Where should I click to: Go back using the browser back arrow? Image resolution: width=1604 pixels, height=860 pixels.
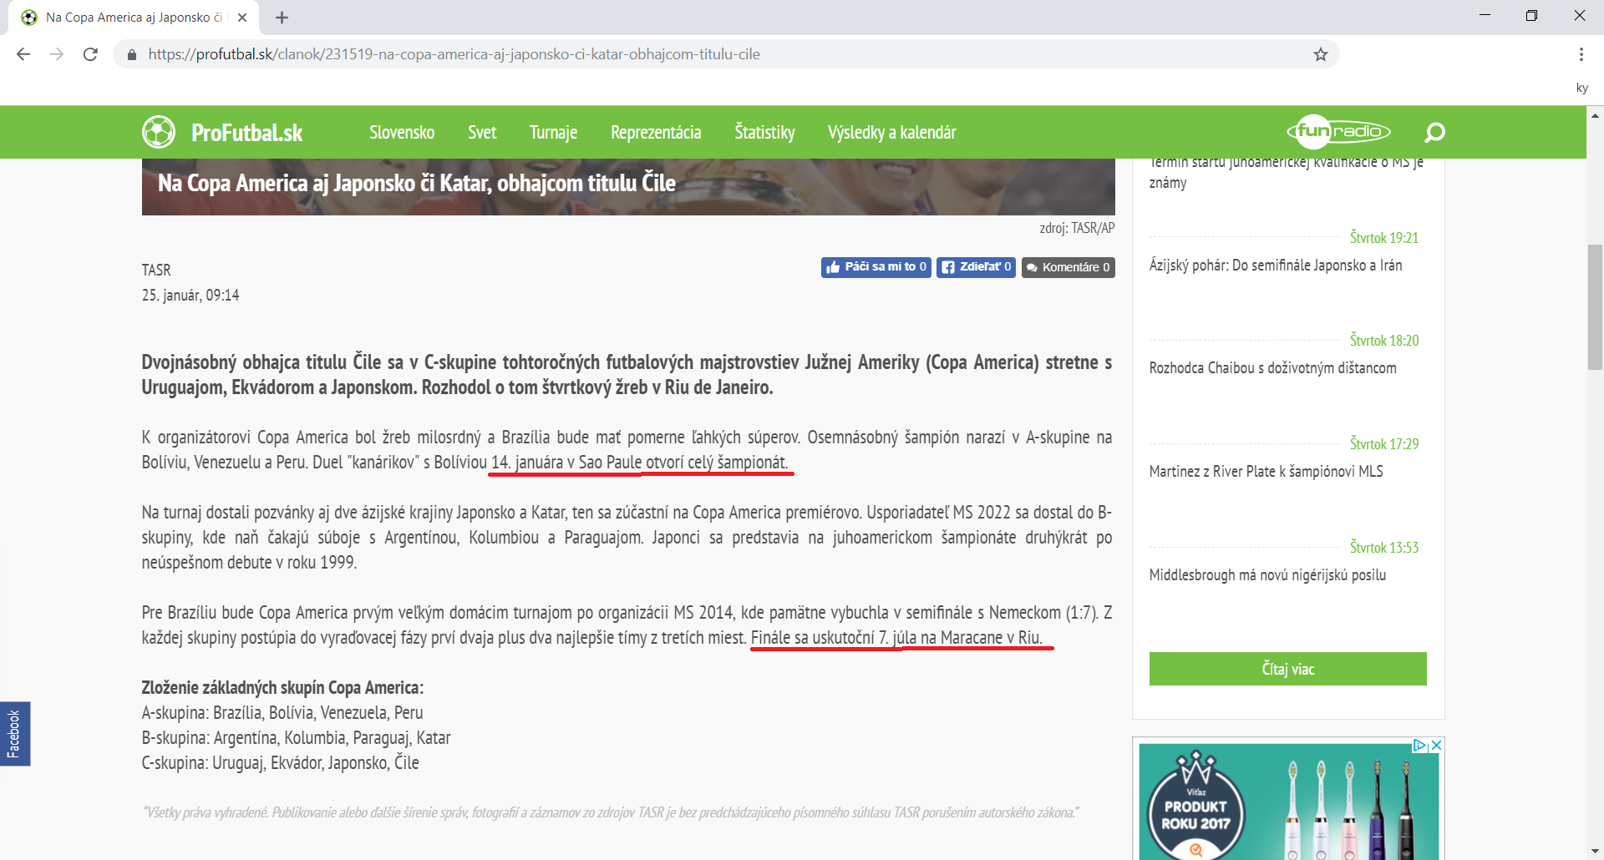pos(23,54)
